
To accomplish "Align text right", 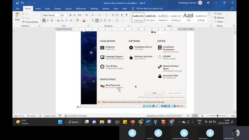I will pyautogui.click(x=101, y=21).
